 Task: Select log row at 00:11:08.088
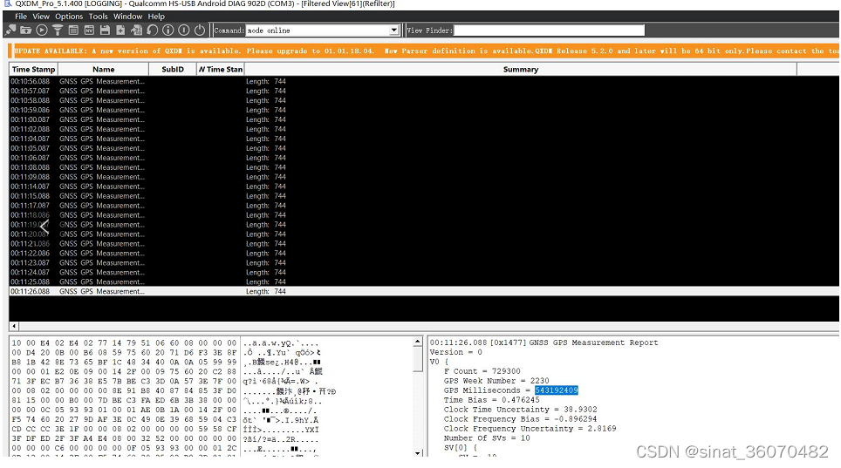coord(424,167)
